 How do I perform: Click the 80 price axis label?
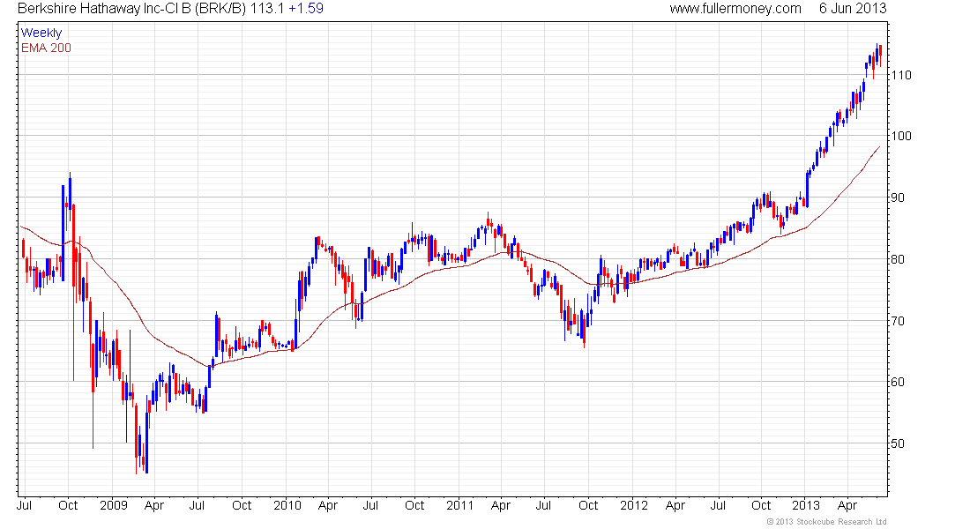point(899,259)
